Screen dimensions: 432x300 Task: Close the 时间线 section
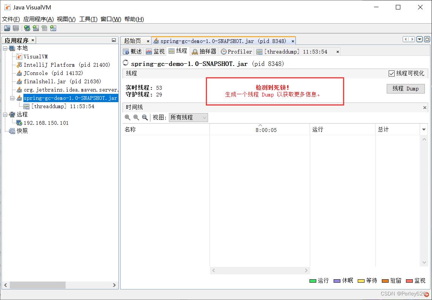point(424,108)
